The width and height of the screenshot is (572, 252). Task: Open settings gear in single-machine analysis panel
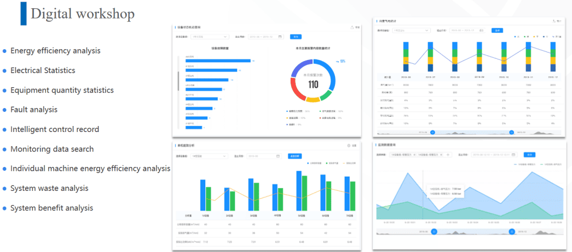[349, 146]
